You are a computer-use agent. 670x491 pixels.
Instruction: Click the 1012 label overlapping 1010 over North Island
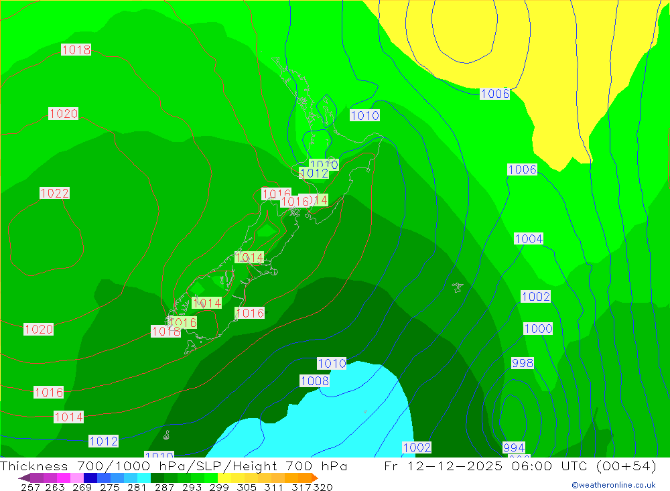314,173
